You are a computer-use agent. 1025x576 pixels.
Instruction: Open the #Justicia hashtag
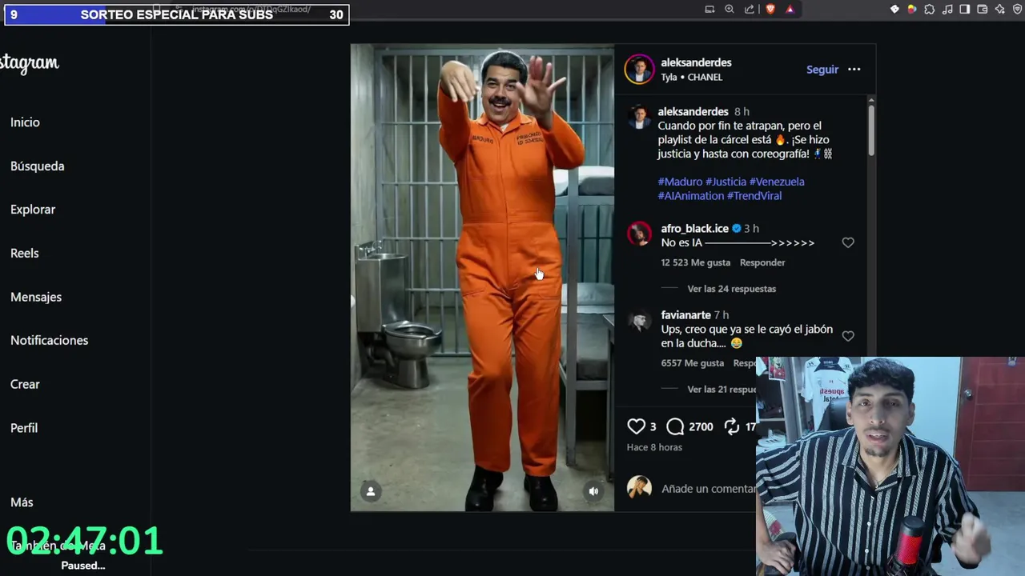[x=726, y=182]
